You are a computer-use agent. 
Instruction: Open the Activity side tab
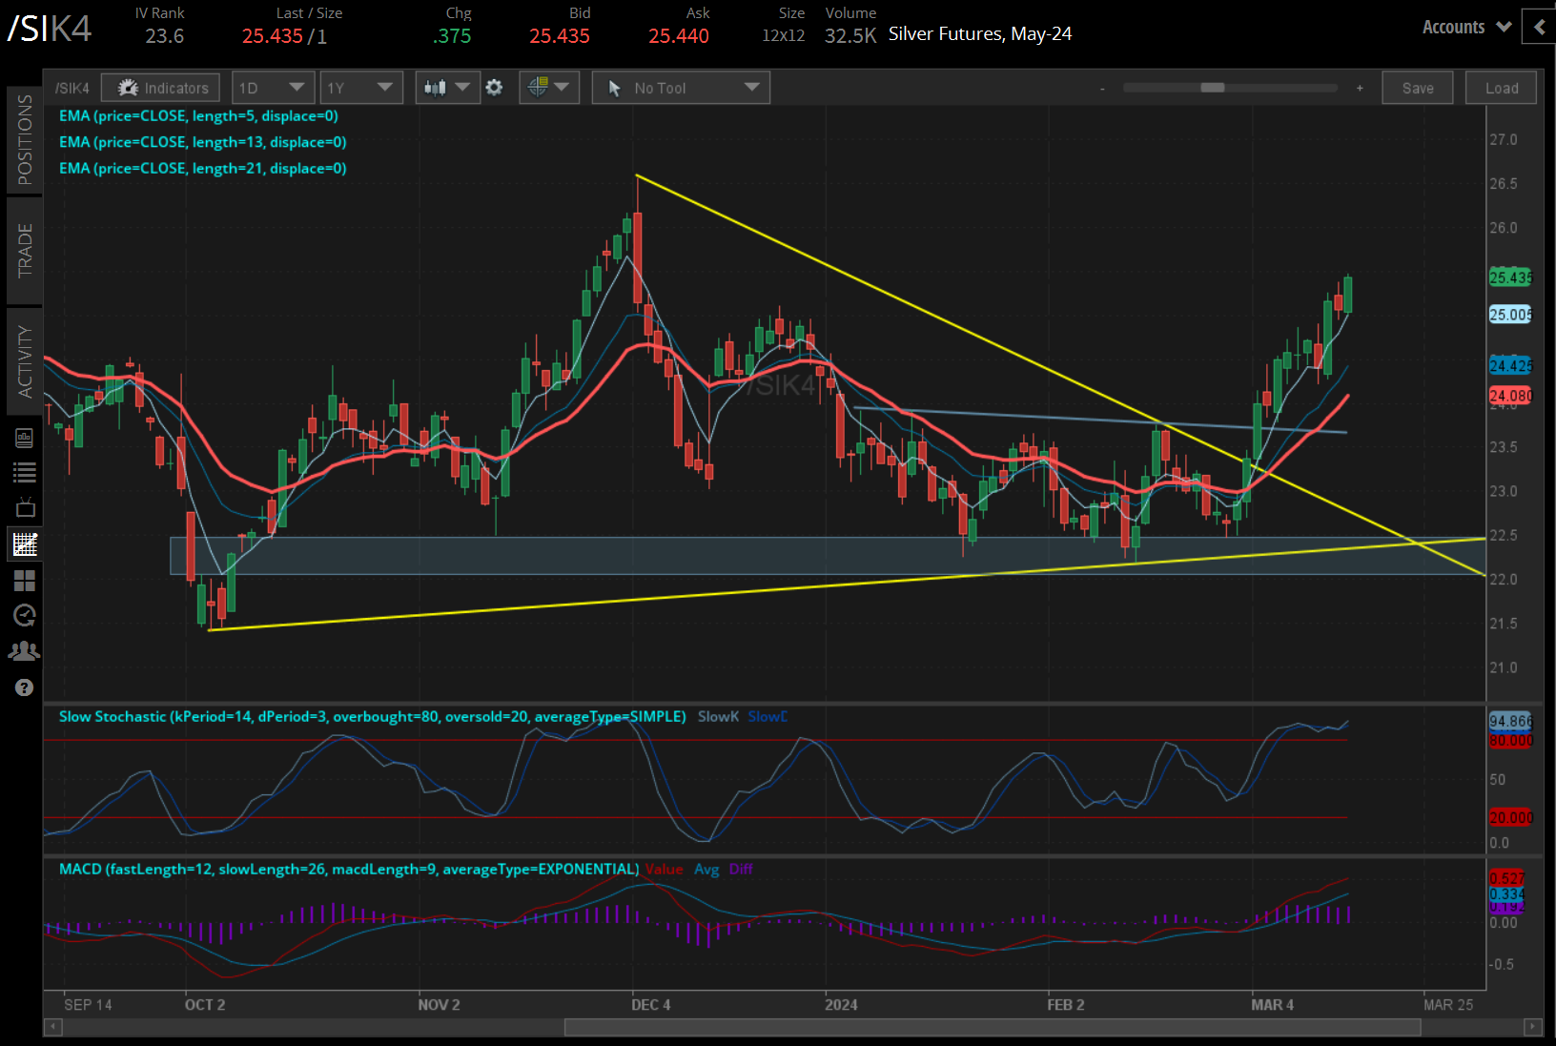click(x=25, y=360)
